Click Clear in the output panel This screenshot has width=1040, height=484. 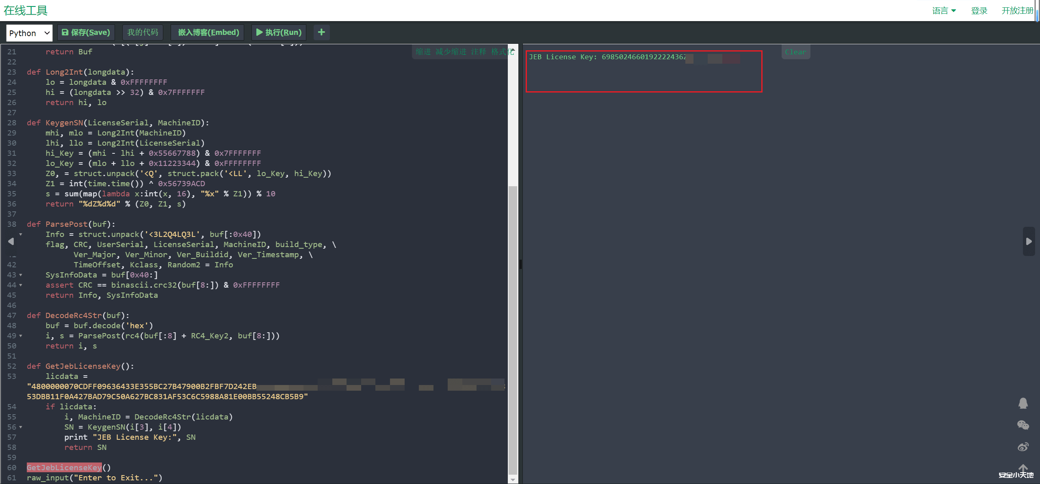point(795,52)
